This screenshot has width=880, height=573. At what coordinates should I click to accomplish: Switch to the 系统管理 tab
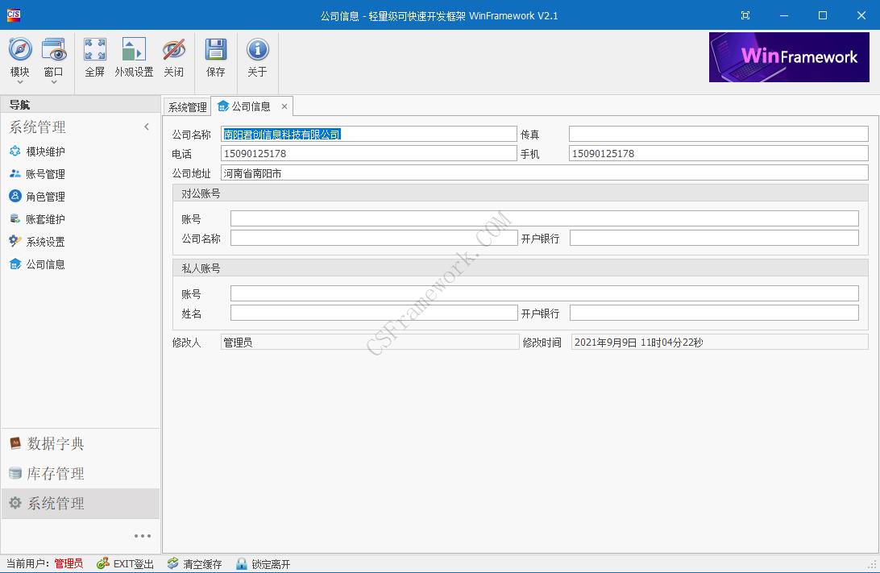[186, 106]
